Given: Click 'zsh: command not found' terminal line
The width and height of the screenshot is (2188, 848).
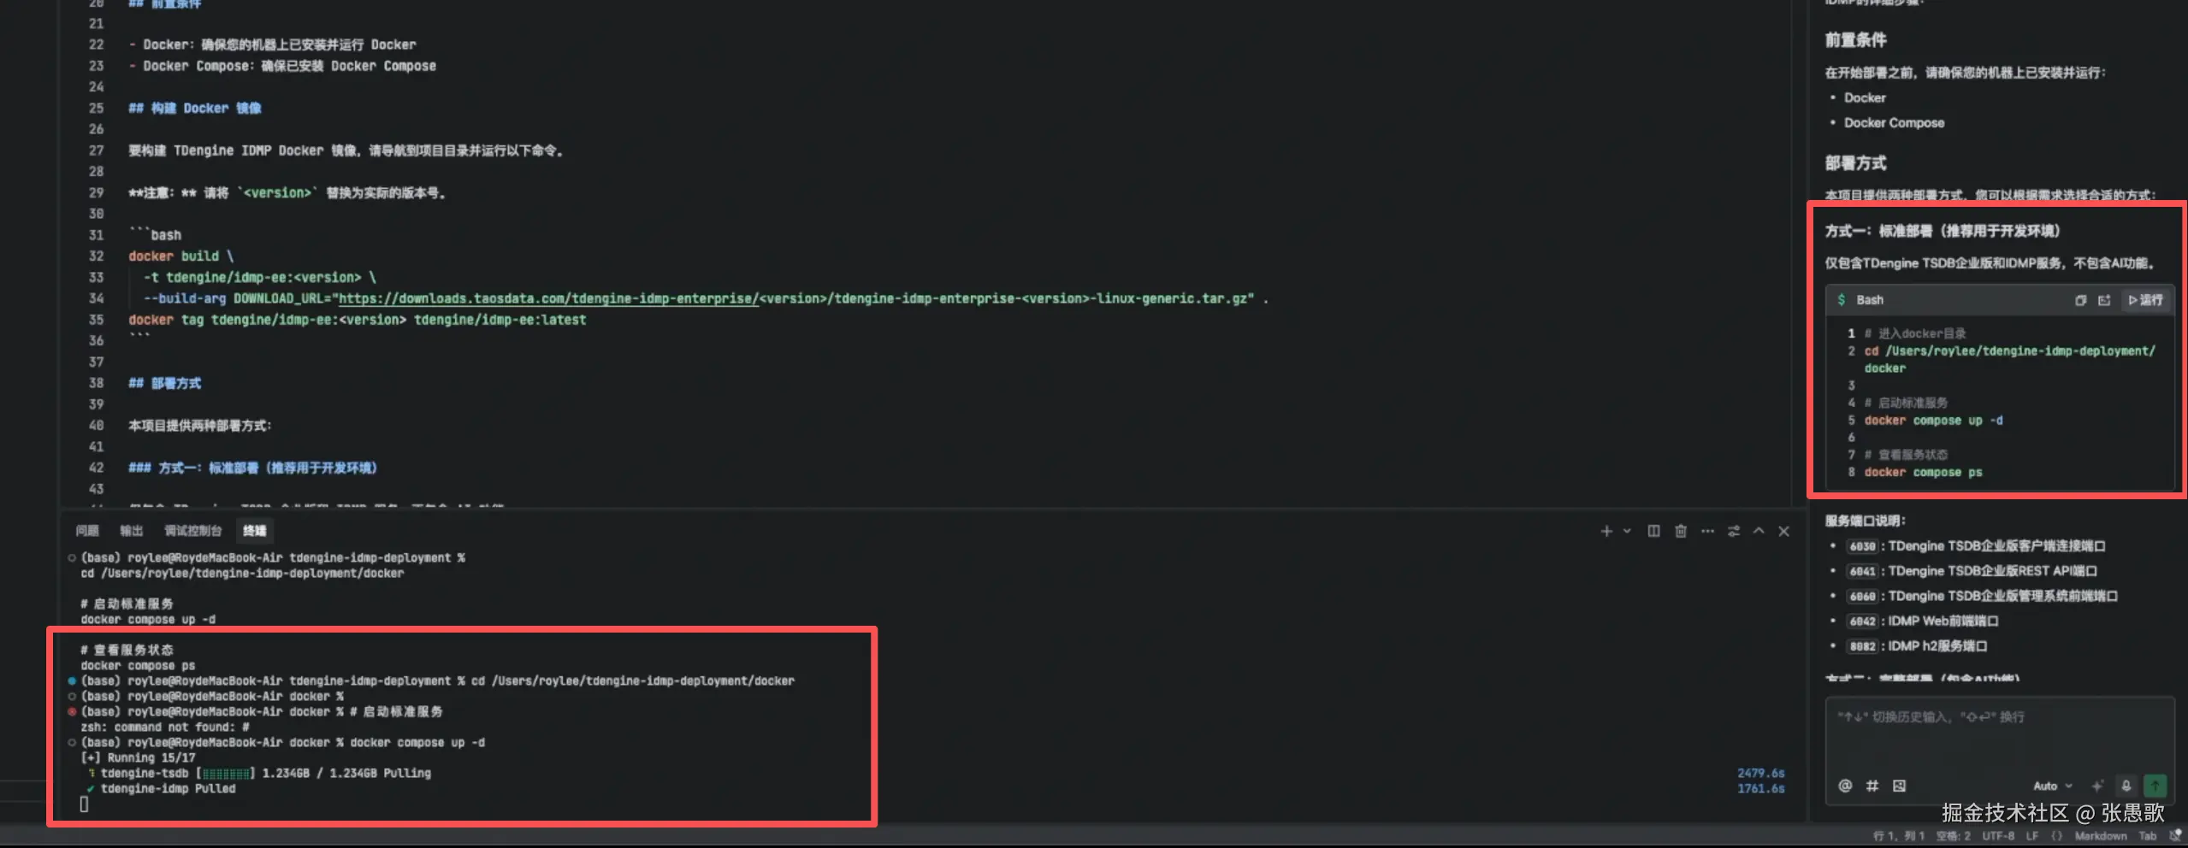Looking at the screenshot, I should click(x=165, y=727).
